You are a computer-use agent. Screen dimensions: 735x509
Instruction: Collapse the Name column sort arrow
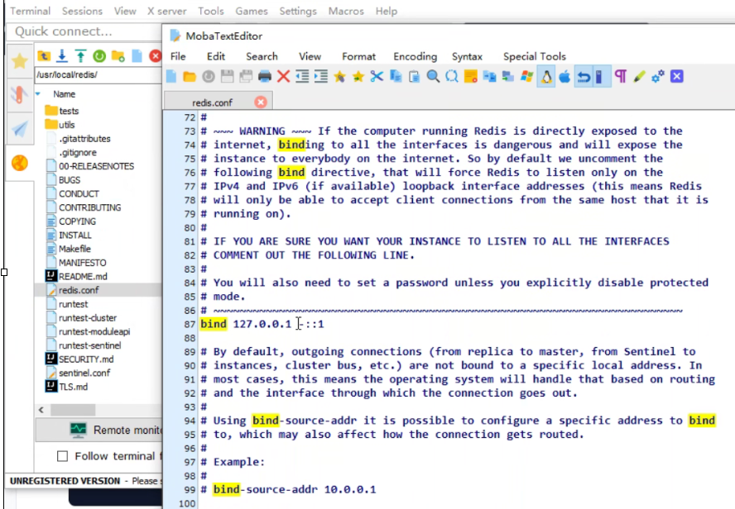pyautogui.click(x=38, y=94)
